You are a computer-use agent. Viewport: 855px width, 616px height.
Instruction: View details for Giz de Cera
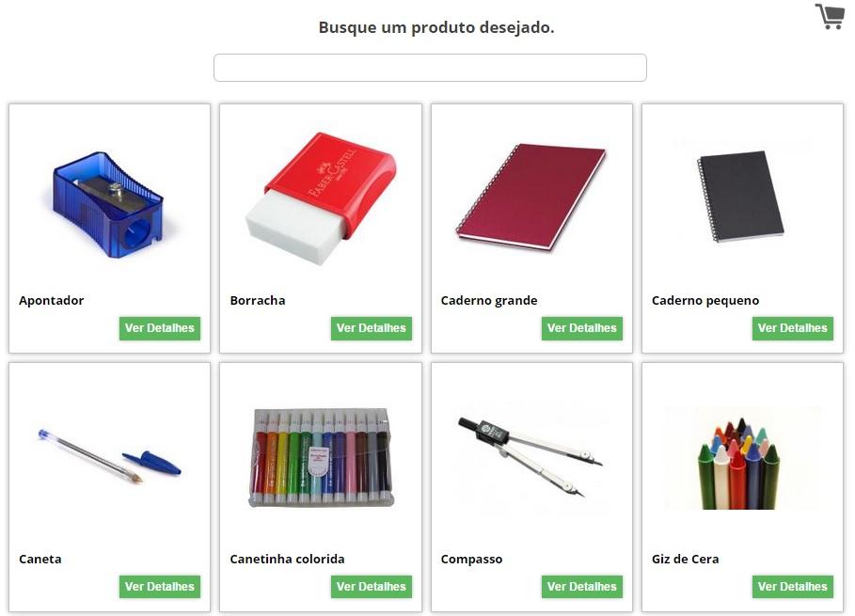point(793,587)
